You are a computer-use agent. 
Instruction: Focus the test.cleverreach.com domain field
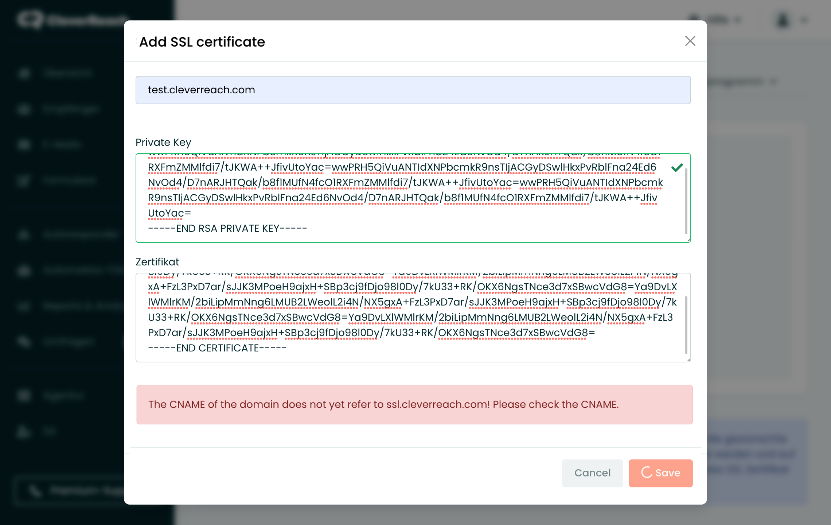click(x=413, y=90)
